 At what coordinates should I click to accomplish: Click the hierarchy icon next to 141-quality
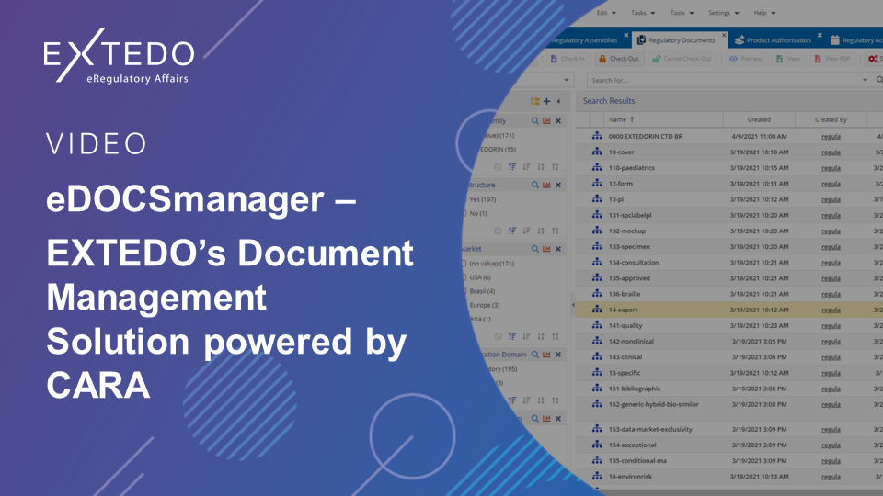[596, 325]
